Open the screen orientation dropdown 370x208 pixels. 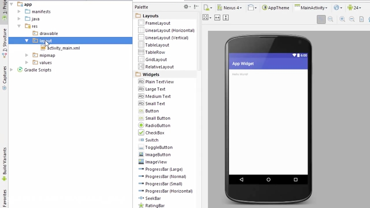click(x=252, y=7)
